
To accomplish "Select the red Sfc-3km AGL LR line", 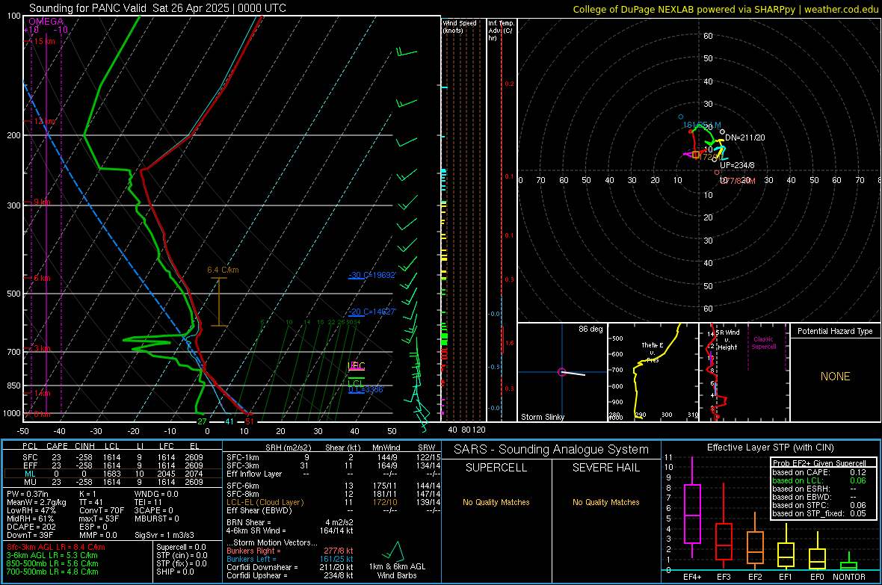I will click(55, 547).
